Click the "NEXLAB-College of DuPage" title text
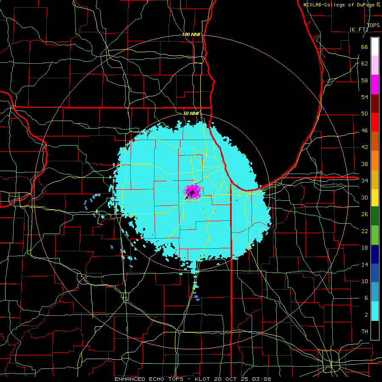This screenshot has height=382, width=382. coord(339,5)
